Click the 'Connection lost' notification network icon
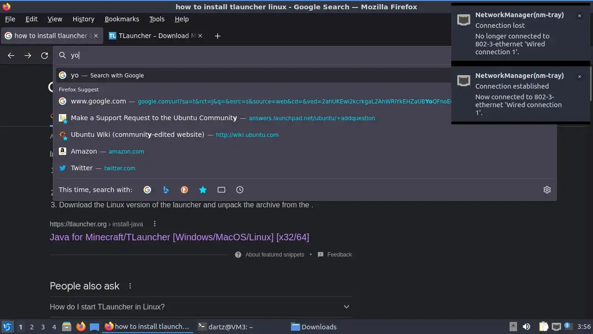This screenshot has width=593, height=334. [464, 19]
